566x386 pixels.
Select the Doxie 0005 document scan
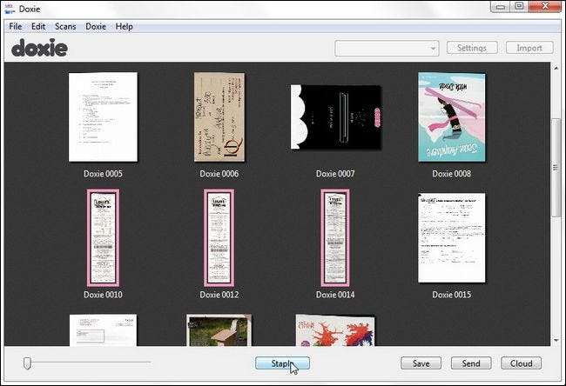pyautogui.click(x=103, y=117)
